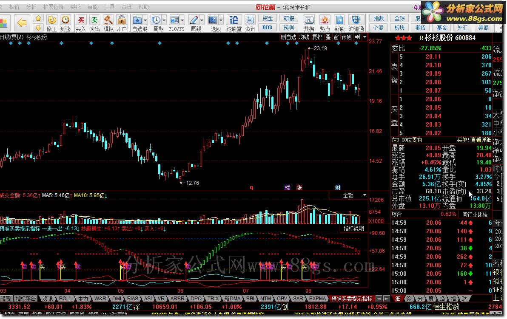
Task: Click the 修正 refresh icon
Action: click(52, 20)
